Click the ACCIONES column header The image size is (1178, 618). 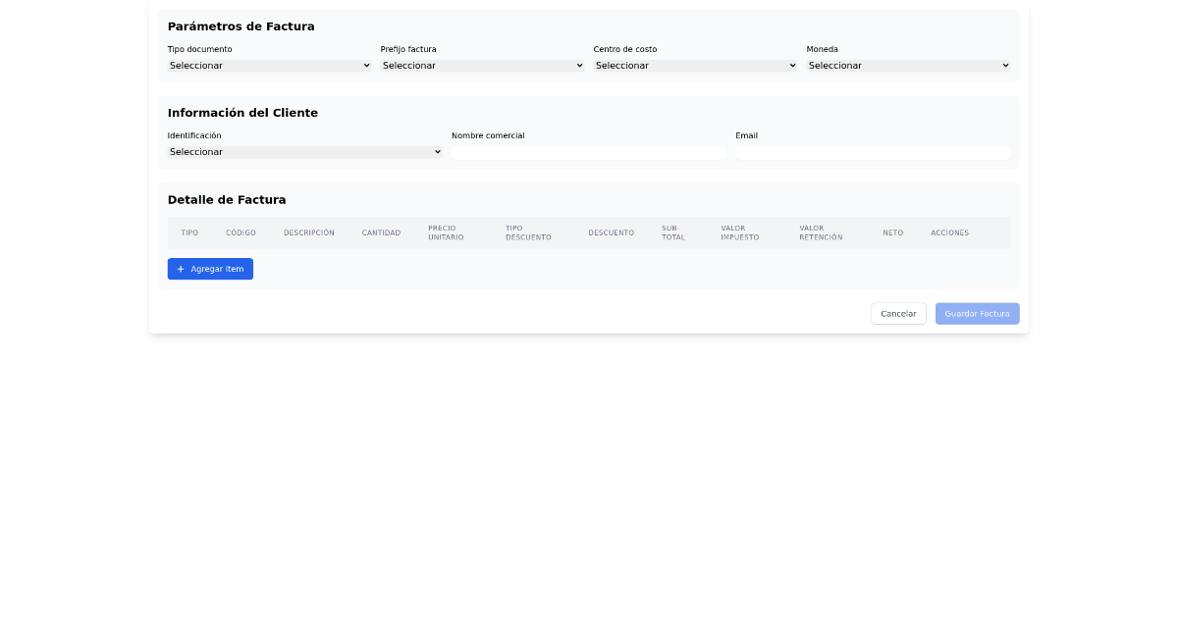tap(949, 232)
